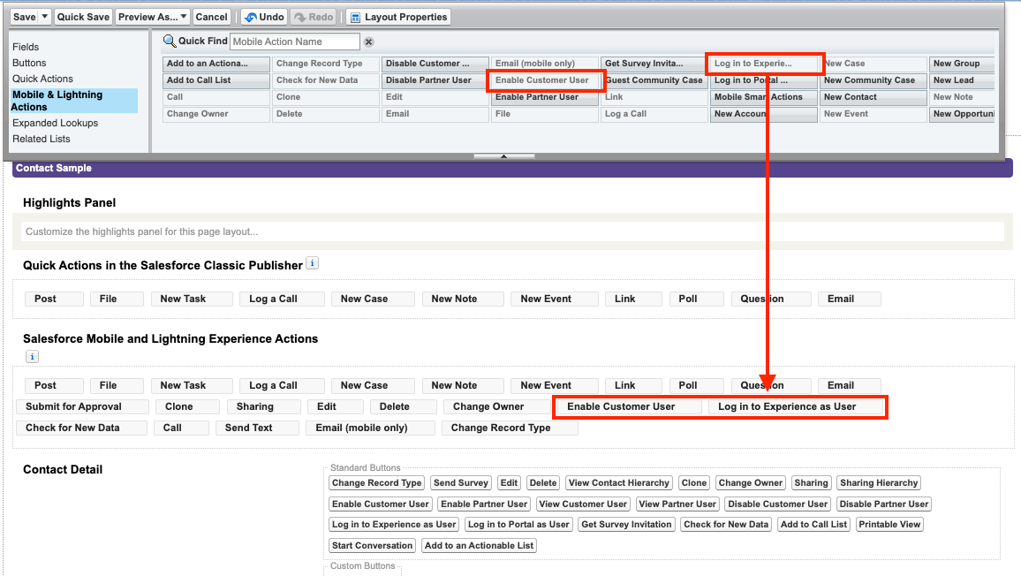The width and height of the screenshot is (1021, 576).
Task: Click the Save button
Action: [25, 17]
